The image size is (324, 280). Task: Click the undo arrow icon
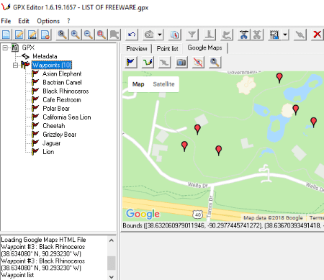click(132, 35)
